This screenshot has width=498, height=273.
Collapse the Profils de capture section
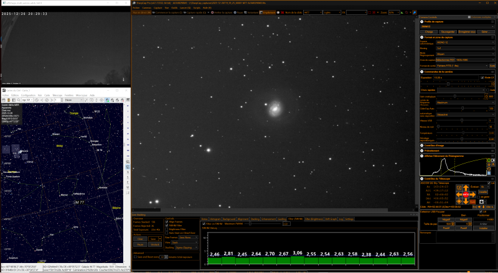422,22
